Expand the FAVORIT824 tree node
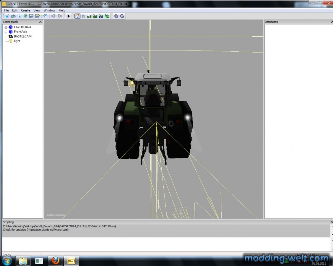Screen dimensions: 333x266 pyautogui.click(x=6, y=27)
